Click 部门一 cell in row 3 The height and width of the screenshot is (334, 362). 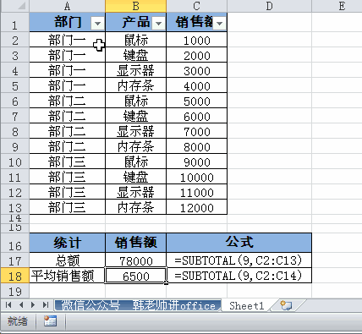(x=67, y=55)
